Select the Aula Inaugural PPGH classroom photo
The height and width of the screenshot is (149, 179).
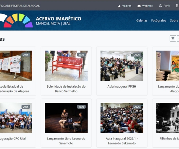[x=122, y=66]
